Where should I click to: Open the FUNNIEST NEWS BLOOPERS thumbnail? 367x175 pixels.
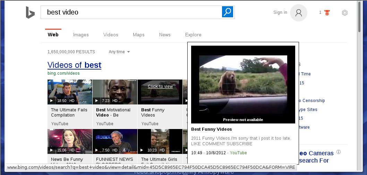point(115,141)
